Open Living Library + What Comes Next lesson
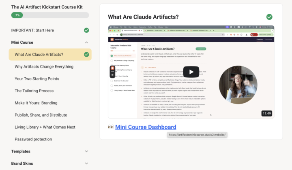 tap(45, 127)
